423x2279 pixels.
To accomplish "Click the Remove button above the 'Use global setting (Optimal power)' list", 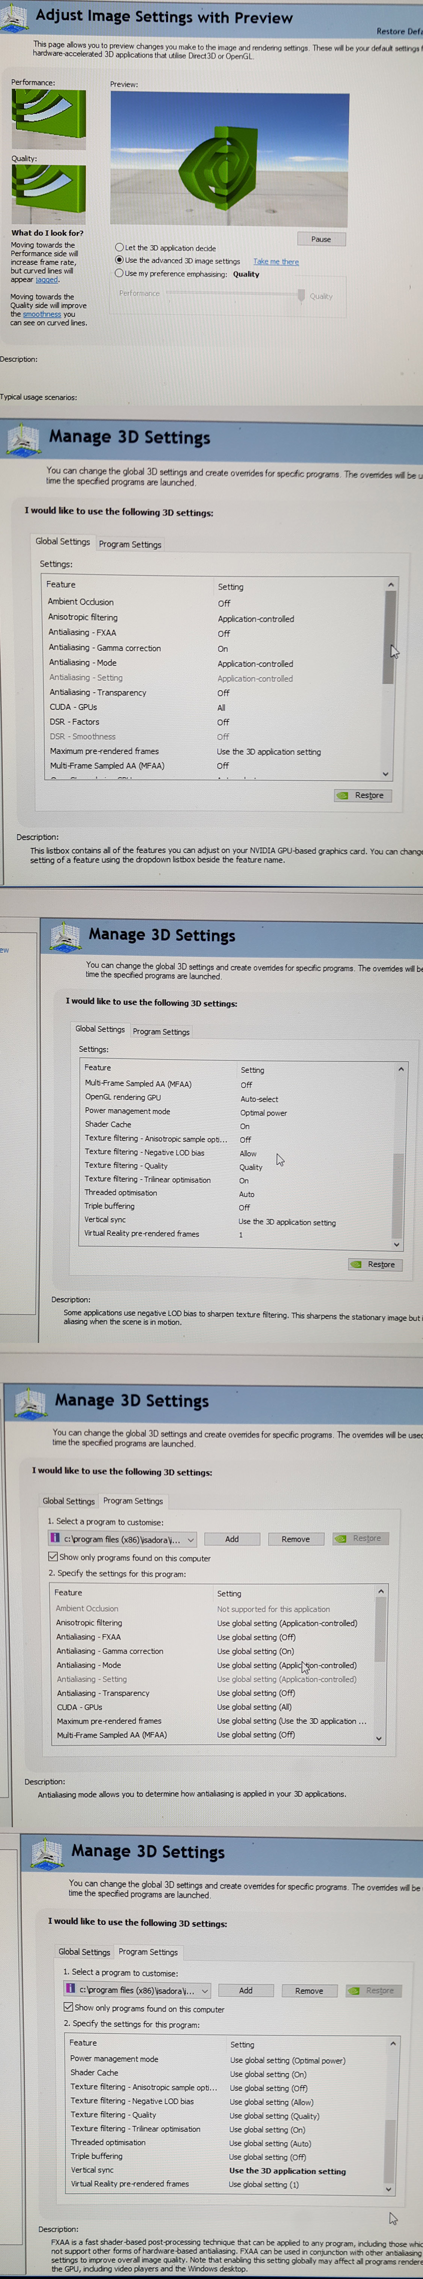I will [309, 1991].
